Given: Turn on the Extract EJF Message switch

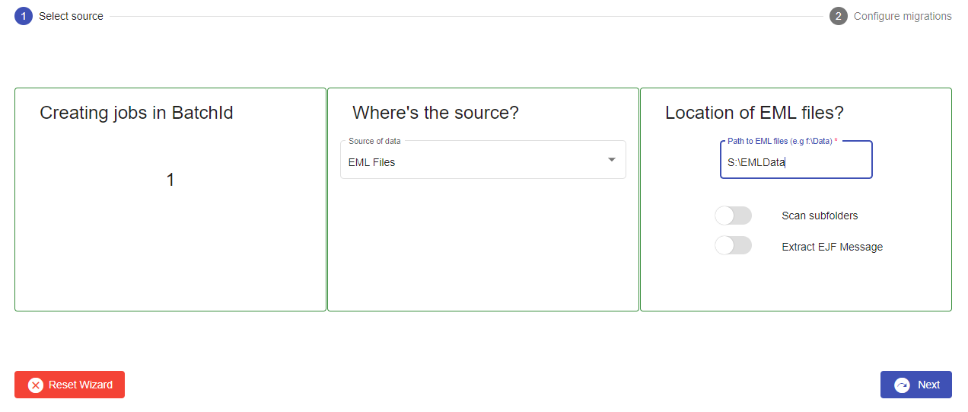Looking at the screenshot, I should (x=733, y=245).
